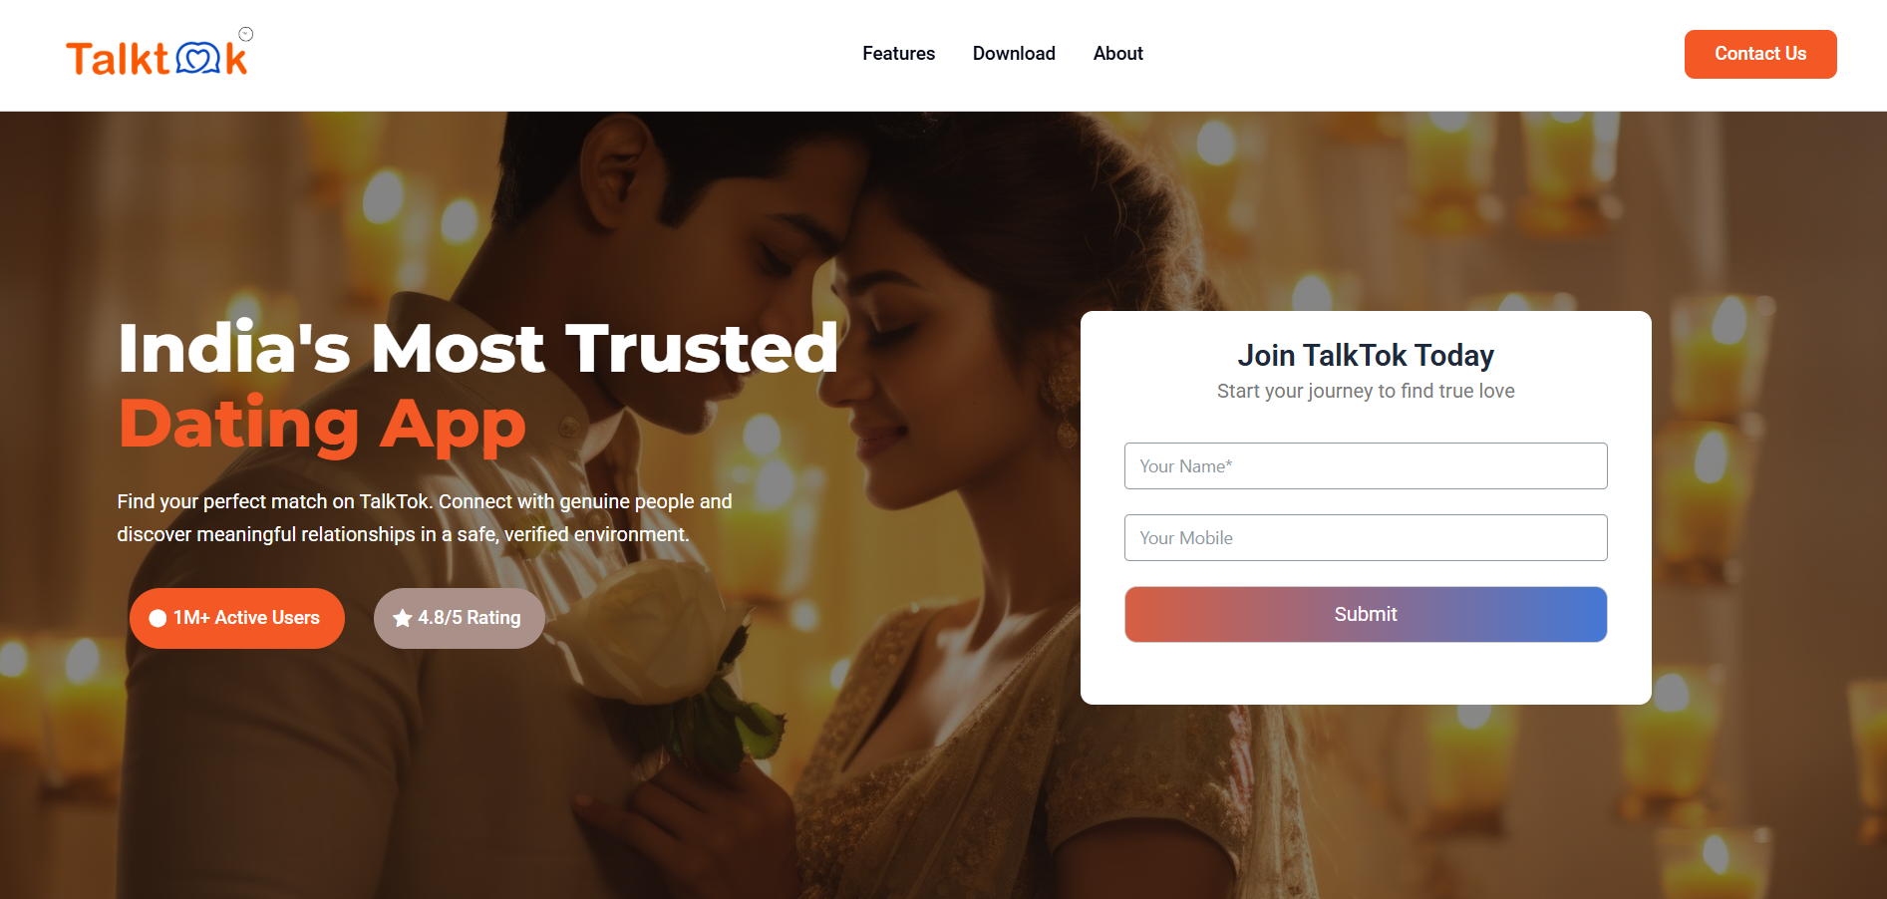This screenshot has width=1887, height=899.
Task: Click the heart chat-bubble icon in the logo
Action: (198, 59)
